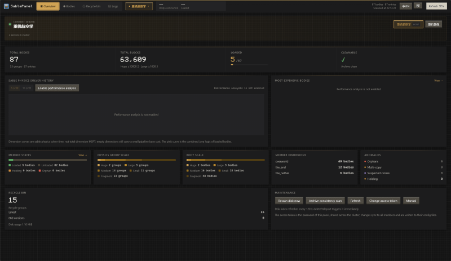451x261 pixels.
Task: Select the the_end dimension row
Action: (x=315, y=167)
